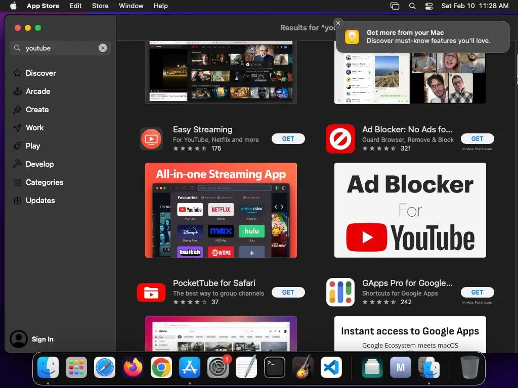Open the video call screenshot preview at top

coord(410,78)
